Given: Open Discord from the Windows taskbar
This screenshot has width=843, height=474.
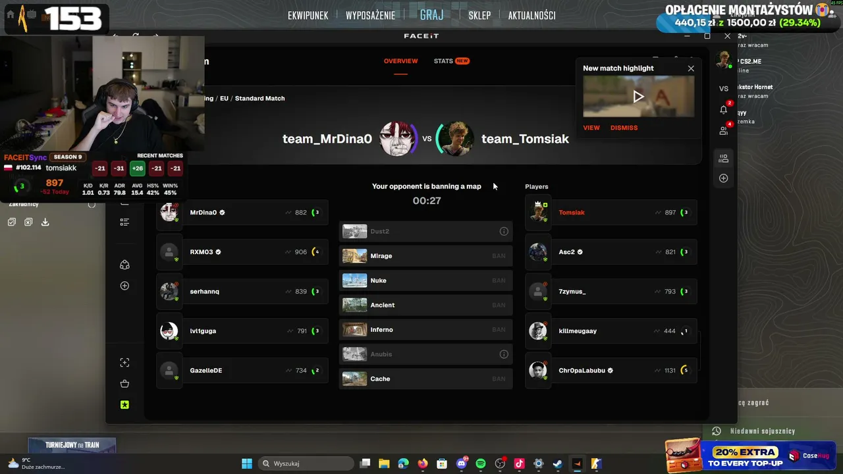Looking at the screenshot, I should click(462, 463).
